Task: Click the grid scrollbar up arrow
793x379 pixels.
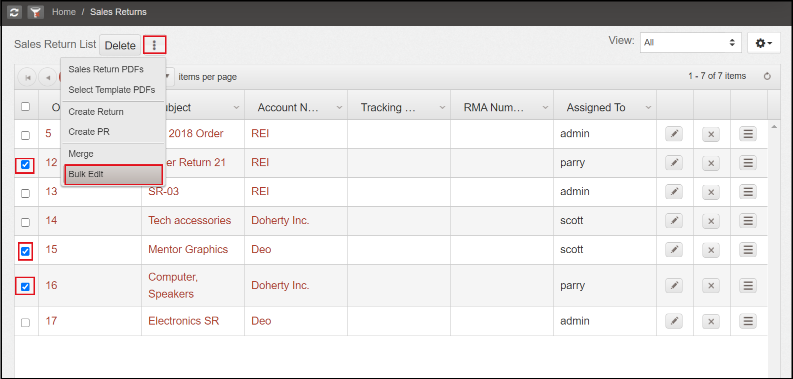Action: 774,127
